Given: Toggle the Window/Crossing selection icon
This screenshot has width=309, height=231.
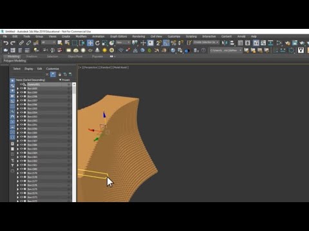Looking at the screenshot, I should (82, 43).
